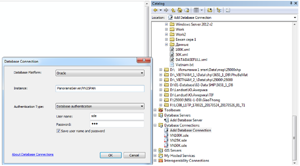
Task: Collapse the Database Connections node
Action: coord(155,125)
